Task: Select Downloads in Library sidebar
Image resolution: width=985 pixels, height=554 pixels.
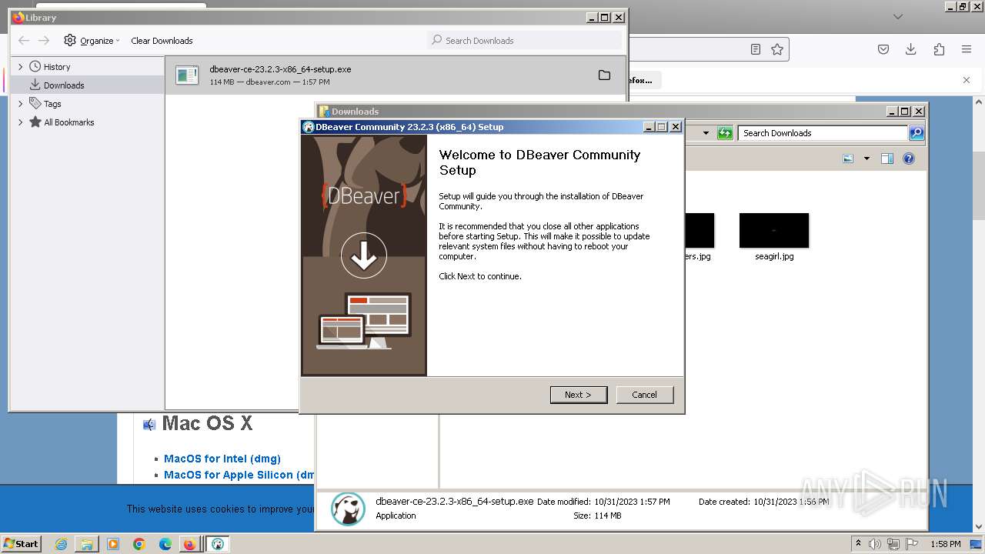Action: 64,85
